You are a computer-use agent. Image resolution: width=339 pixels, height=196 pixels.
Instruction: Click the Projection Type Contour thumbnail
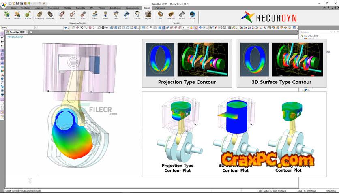pos(187,63)
